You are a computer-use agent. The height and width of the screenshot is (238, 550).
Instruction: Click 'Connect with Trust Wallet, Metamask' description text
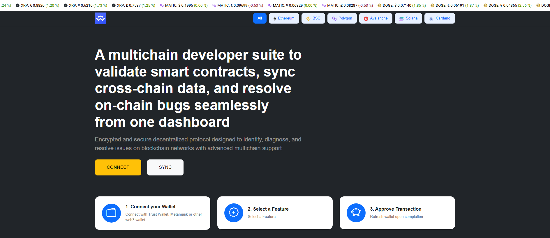point(164,217)
